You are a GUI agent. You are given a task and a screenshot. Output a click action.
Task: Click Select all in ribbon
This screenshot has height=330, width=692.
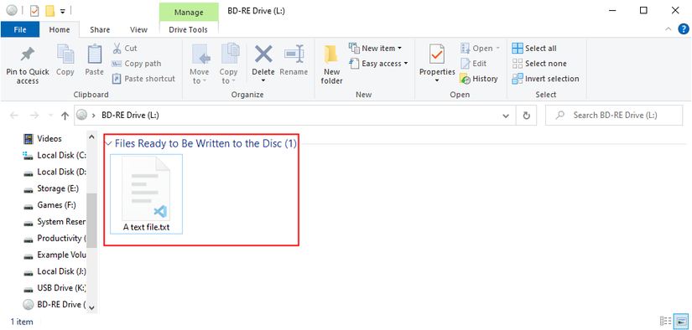534,48
